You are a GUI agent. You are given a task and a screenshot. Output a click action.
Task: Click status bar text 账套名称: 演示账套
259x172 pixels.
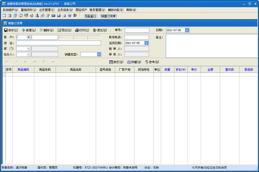14,168
